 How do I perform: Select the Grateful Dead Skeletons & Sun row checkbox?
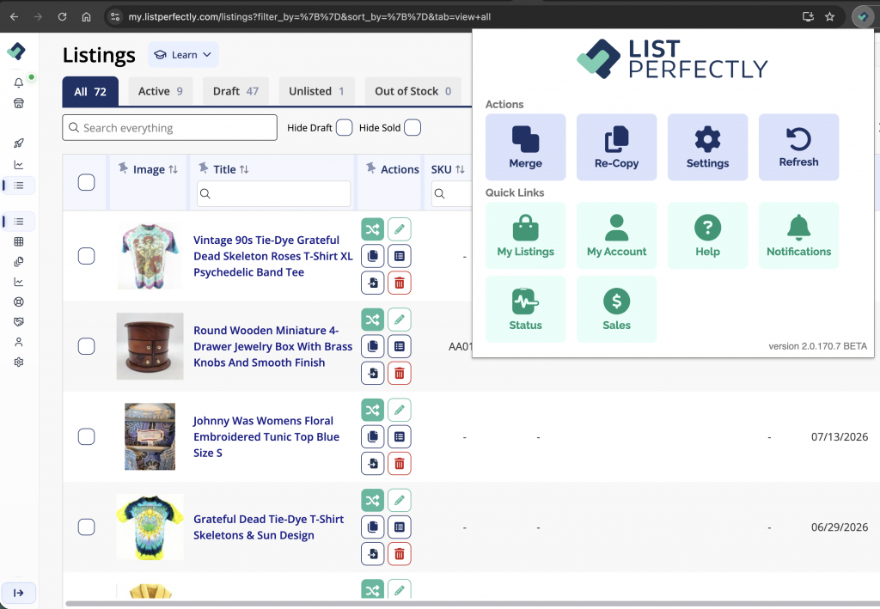pyautogui.click(x=87, y=527)
